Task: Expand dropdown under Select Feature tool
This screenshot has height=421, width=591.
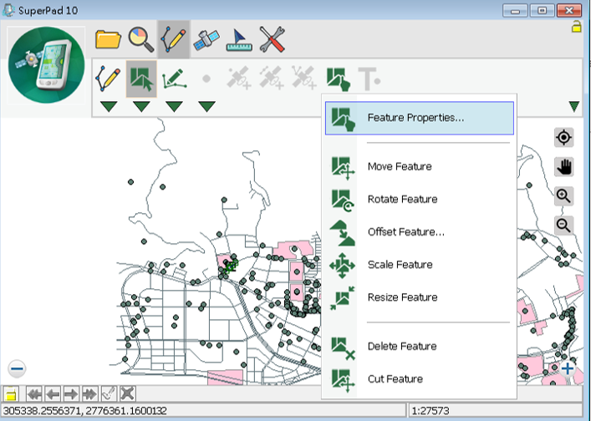Action: click(x=142, y=107)
